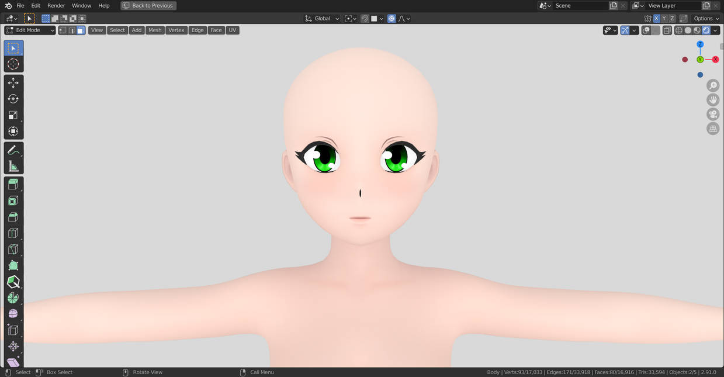
Task: Switch to vertex select mode
Action: 63,30
